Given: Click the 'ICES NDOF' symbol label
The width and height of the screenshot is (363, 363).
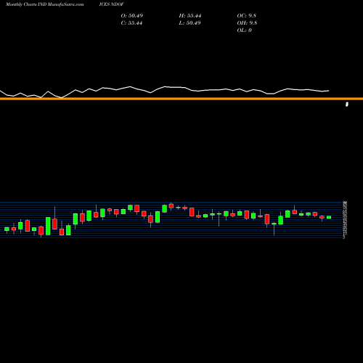Looking at the screenshot, I should [x=112, y=4].
